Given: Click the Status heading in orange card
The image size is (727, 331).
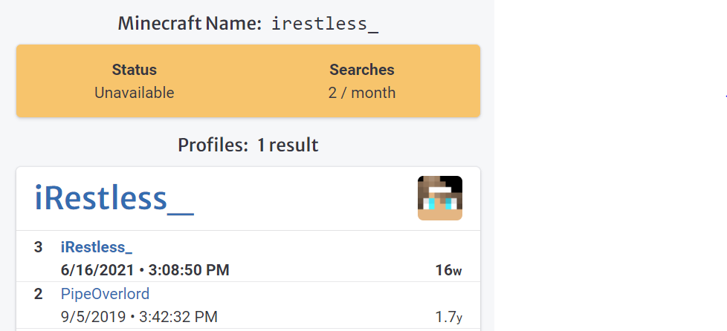Looking at the screenshot, I should pyautogui.click(x=135, y=70).
